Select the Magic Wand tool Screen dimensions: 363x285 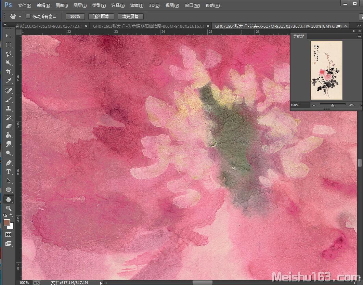(x=9, y=63)
